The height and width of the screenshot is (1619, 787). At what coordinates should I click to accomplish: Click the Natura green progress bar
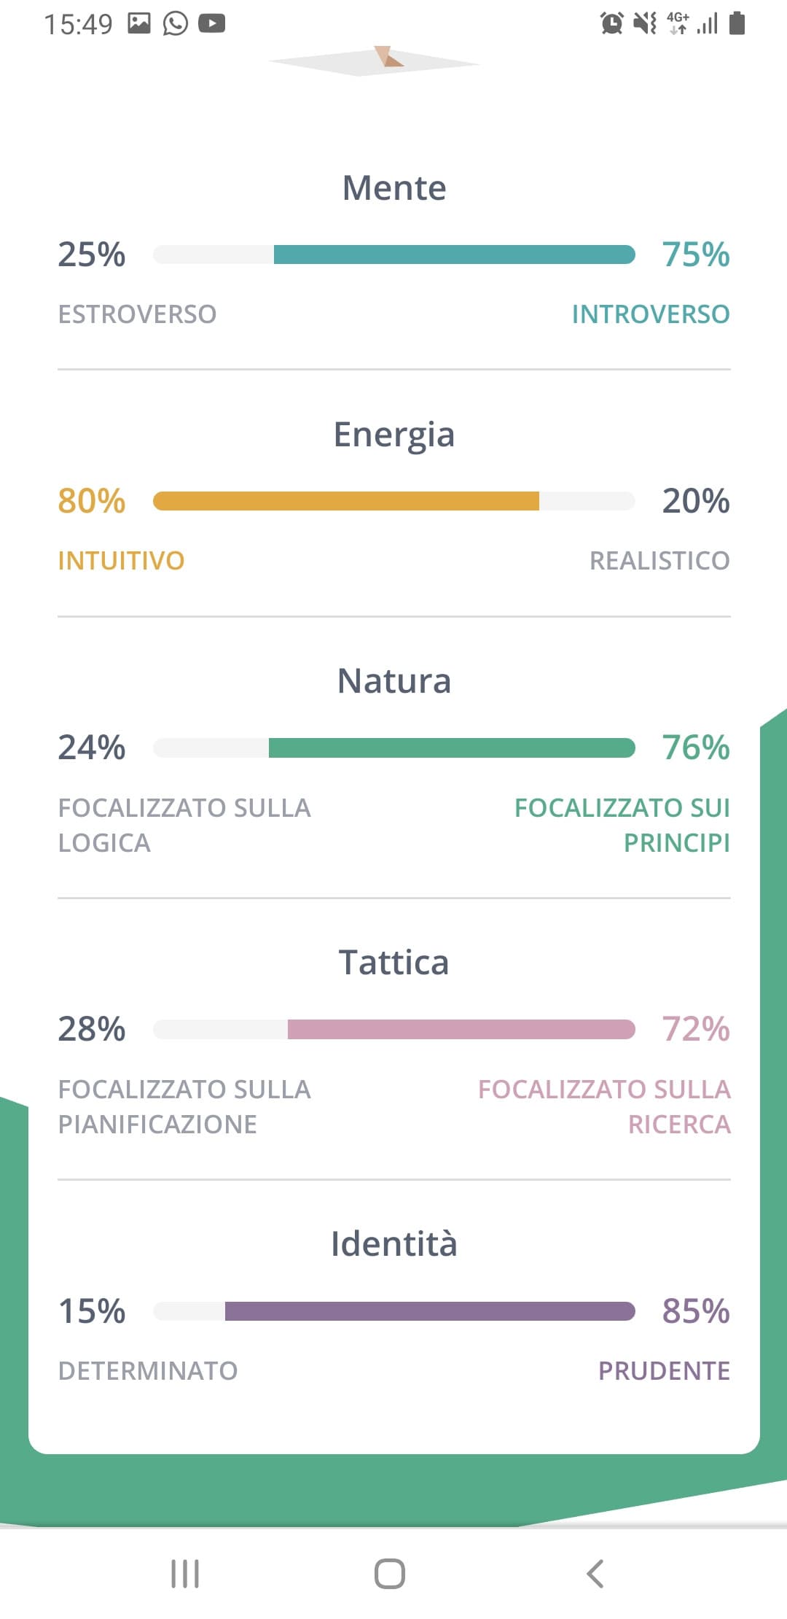coord(394,748)
